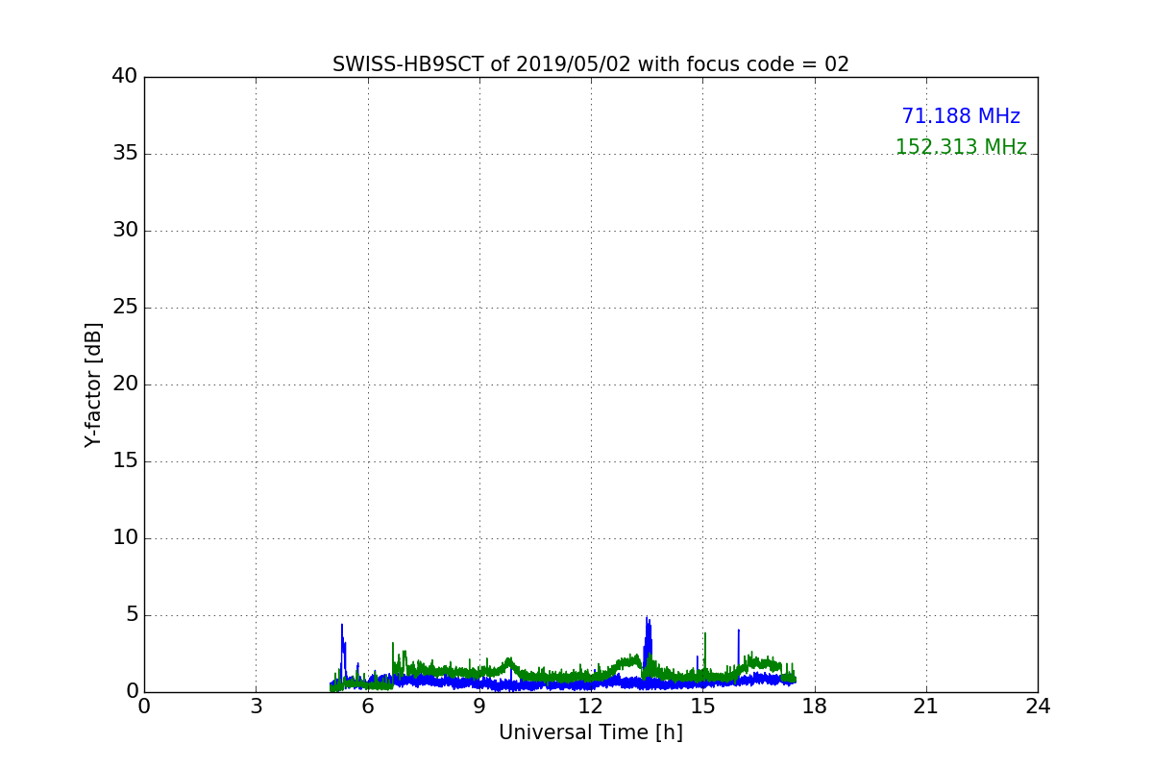Click the Universal Time [h] axis label
The width and height of the screenshot is (1153, 769).
[x=591, y=732]
